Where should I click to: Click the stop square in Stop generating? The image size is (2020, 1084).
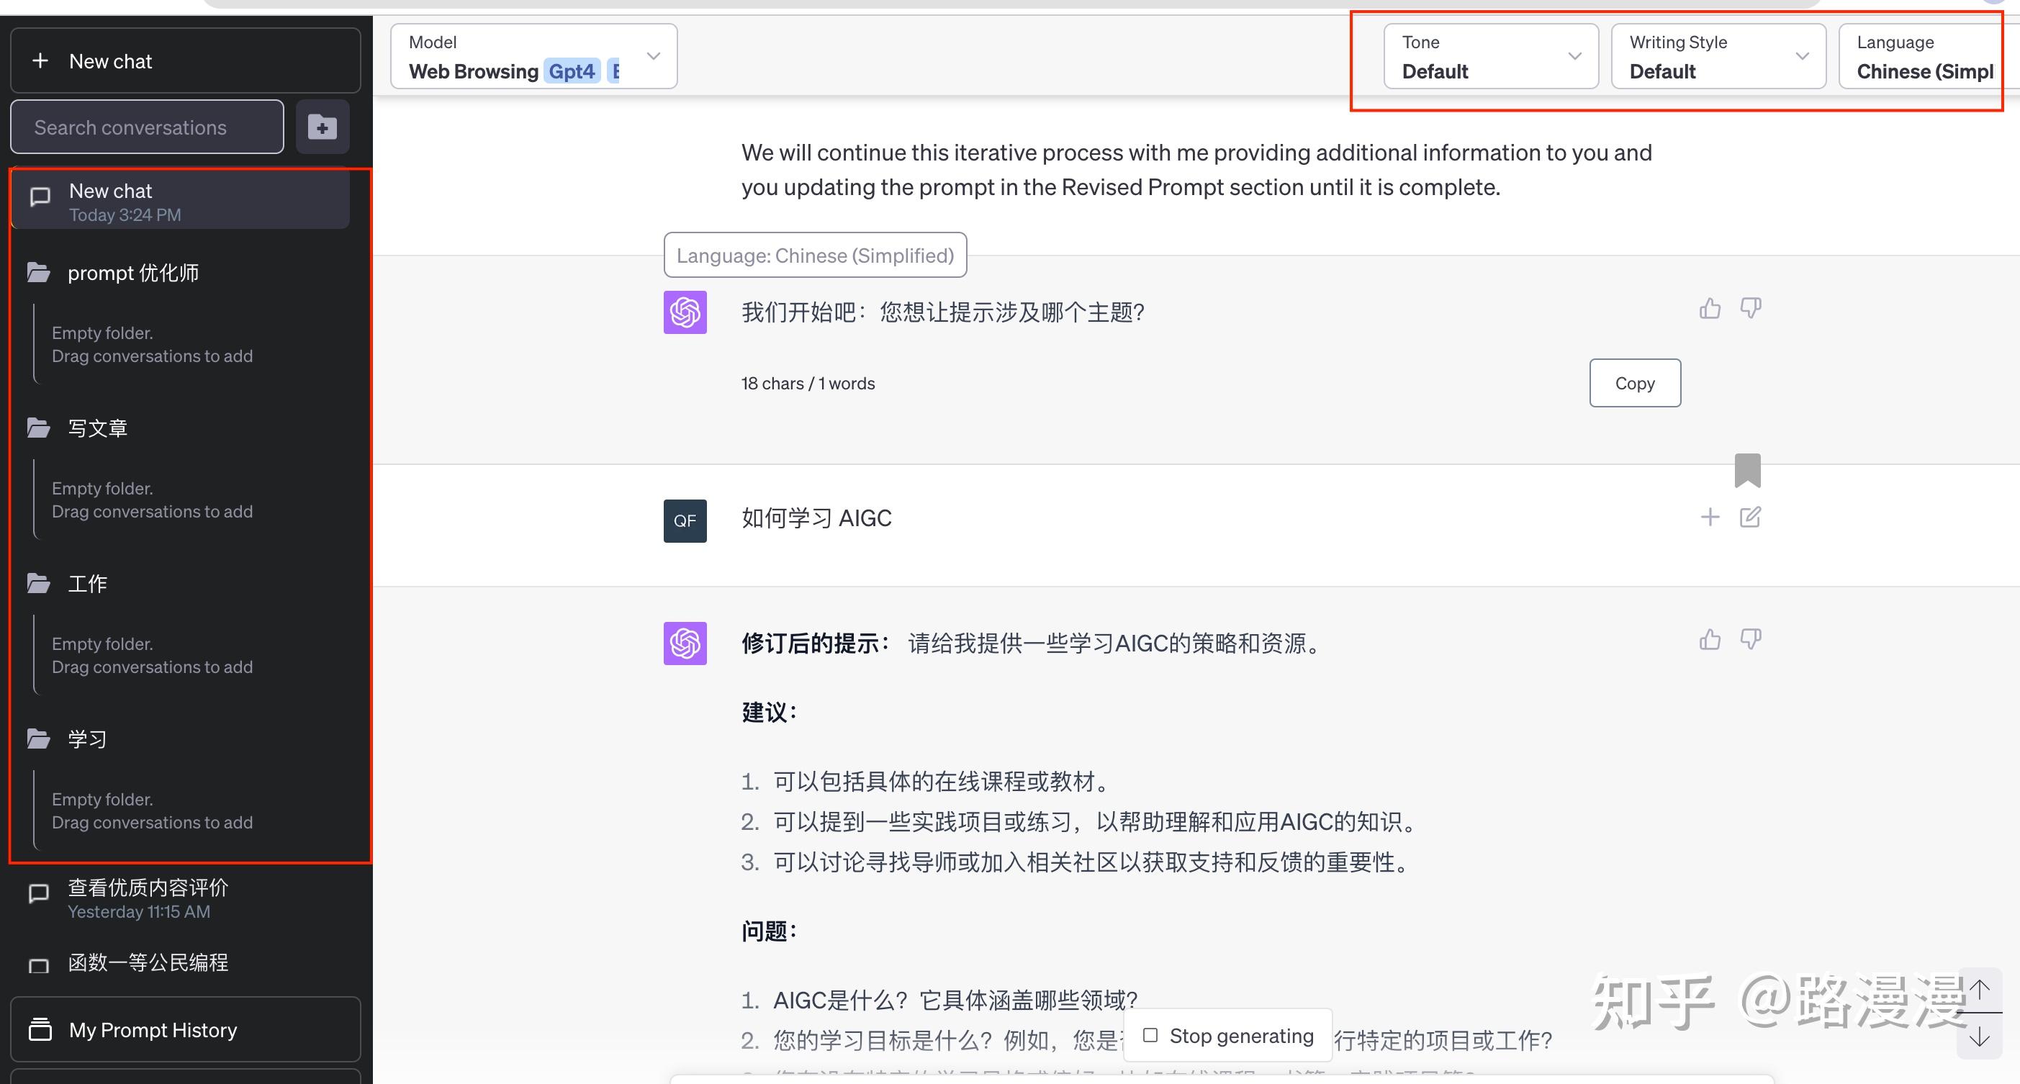coord(1150,1035)
